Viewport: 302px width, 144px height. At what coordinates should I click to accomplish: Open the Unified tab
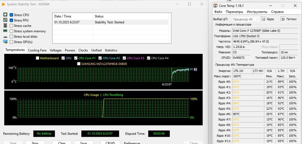point(96,50)
